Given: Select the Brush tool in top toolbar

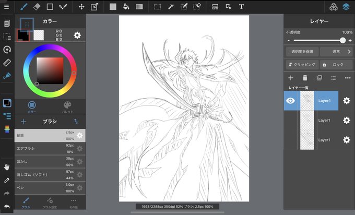Looking at the screenshot, I should (x=24, y=7).
